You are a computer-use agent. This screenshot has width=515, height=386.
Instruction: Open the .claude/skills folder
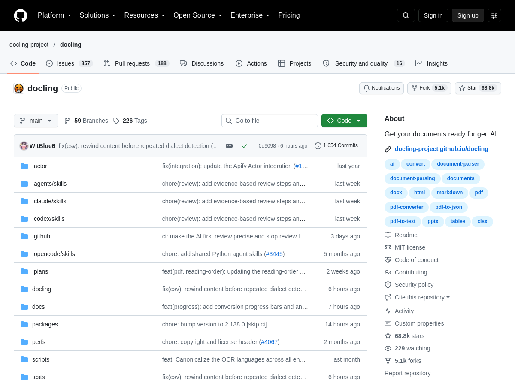pos(49,201)
